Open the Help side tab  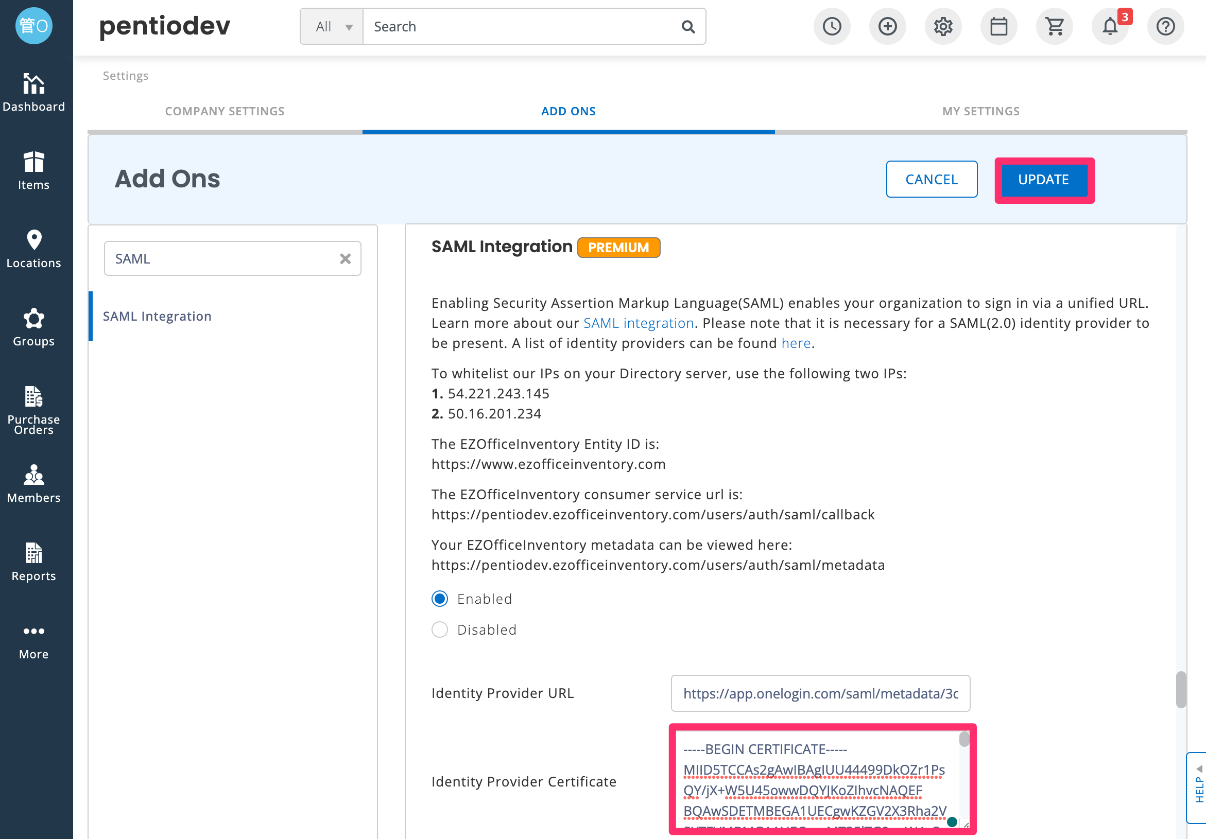[x=1197, y=788]
